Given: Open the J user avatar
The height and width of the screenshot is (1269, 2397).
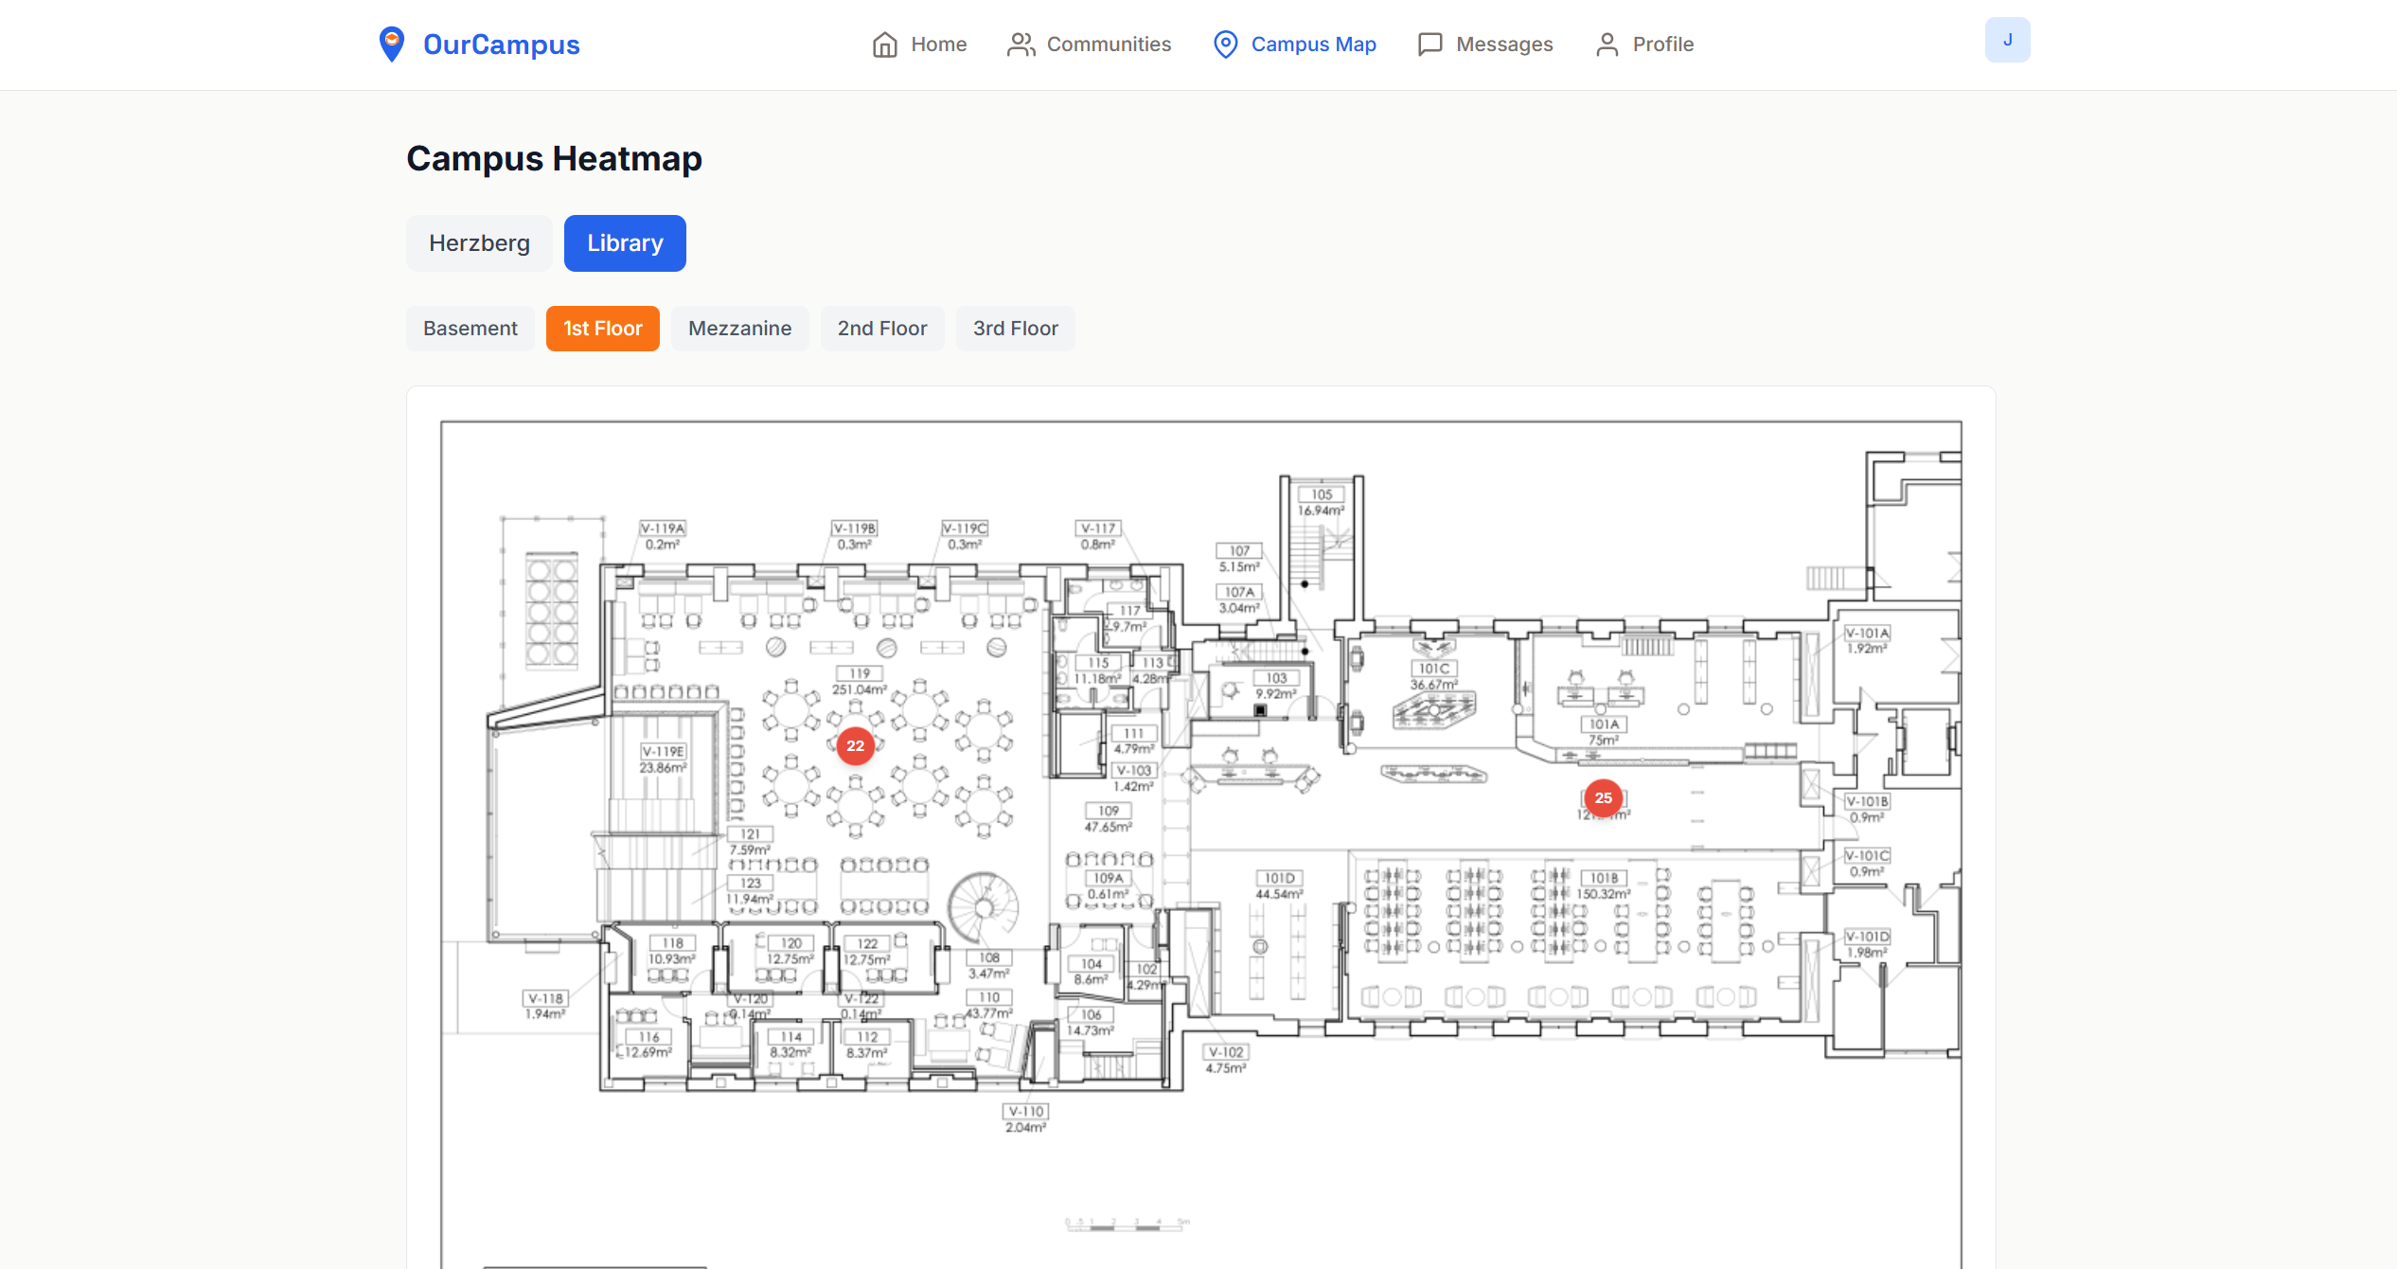Looking at the screenshot, I should [2007, 40].
